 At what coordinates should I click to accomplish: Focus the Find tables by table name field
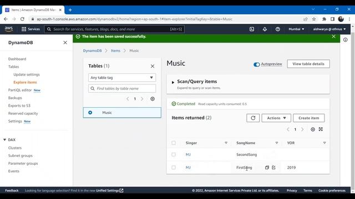coord(122,88)
